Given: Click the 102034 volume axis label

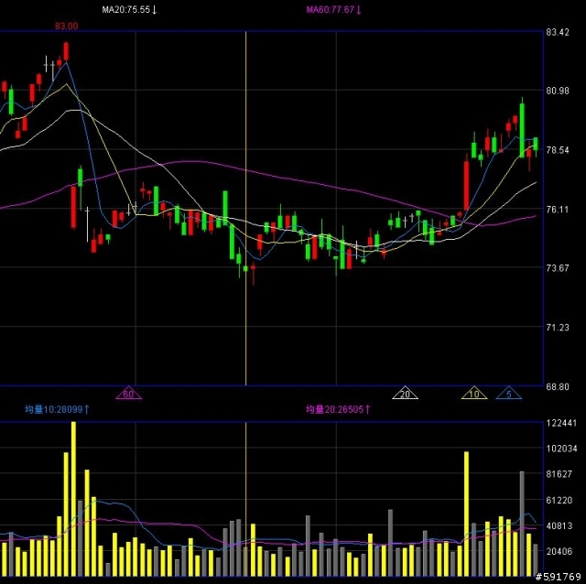Looking at the screenshot, I should click(x=561, y=449).
